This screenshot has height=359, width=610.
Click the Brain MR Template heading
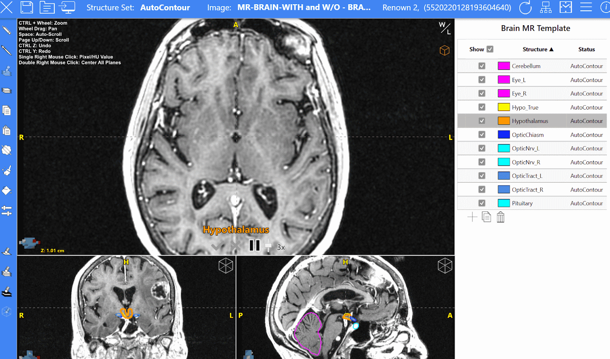coord(535,28)
